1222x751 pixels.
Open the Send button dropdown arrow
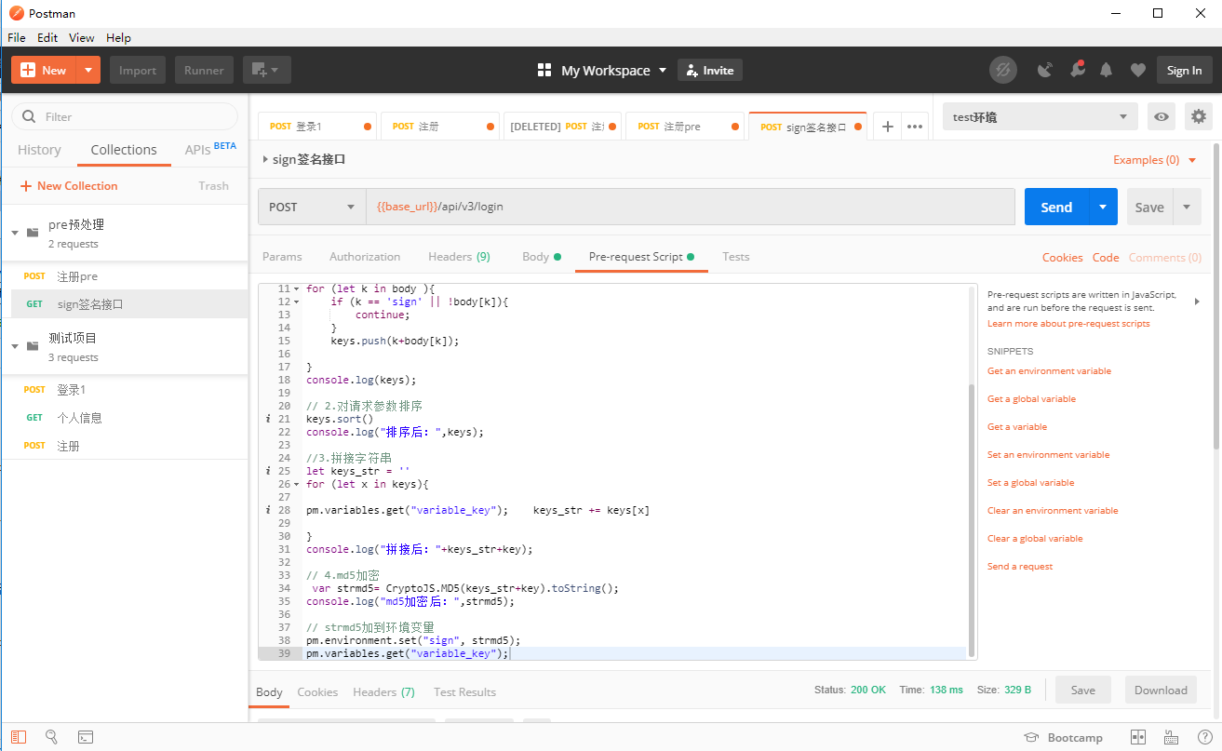coord(1103,207)
